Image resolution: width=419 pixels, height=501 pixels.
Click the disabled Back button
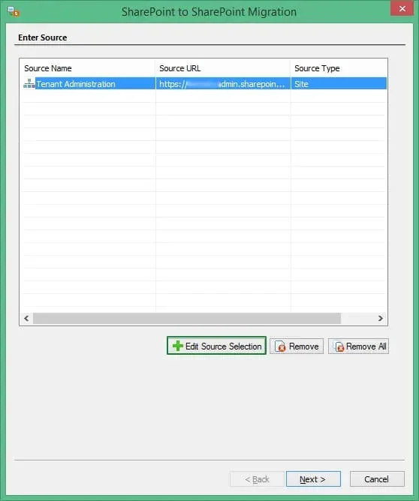[257, 479]
